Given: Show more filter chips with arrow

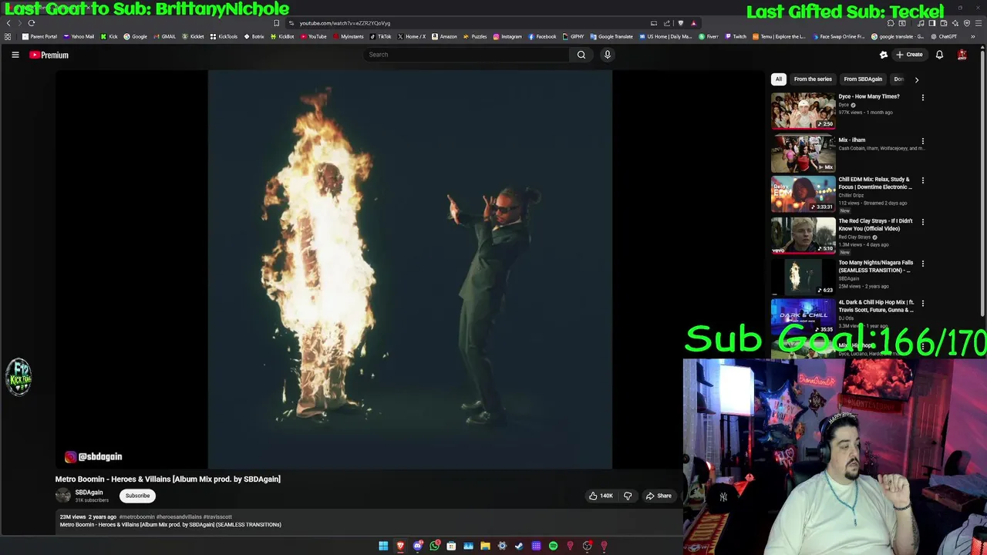Looking at the screenshot, I should point(916,79).
